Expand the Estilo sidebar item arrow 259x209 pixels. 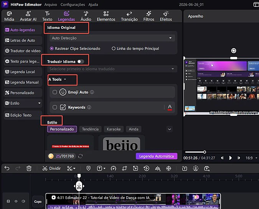coord(39,103)
